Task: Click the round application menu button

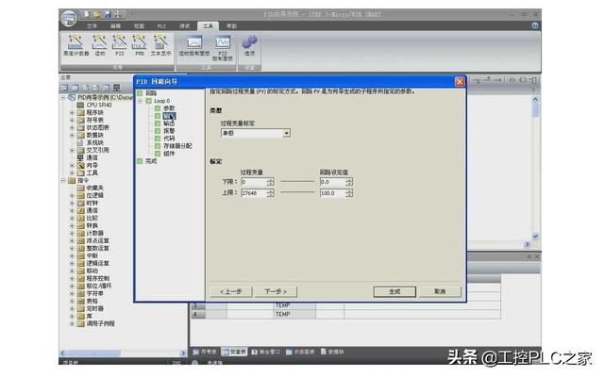Action: click(x=69, y=18)
